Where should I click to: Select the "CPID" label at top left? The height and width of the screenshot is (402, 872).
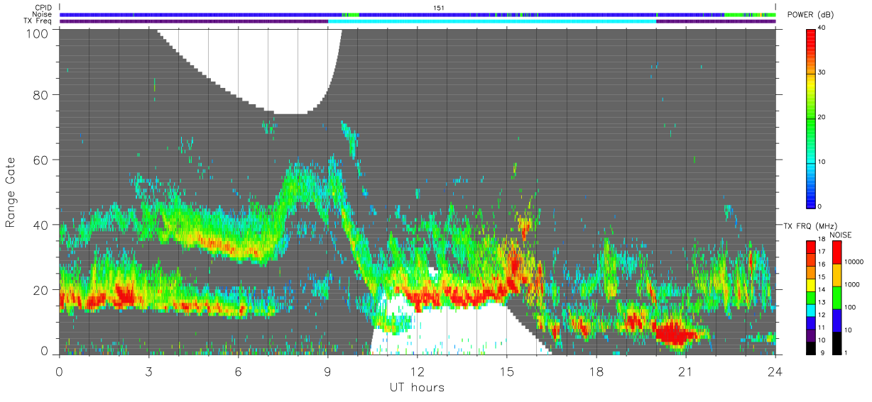click(44, 7)
